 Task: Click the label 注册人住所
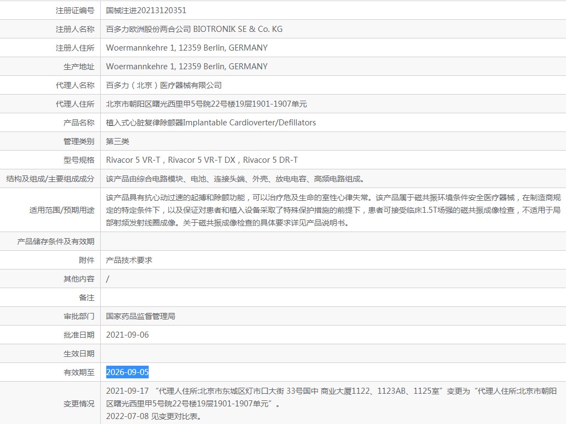75,48
